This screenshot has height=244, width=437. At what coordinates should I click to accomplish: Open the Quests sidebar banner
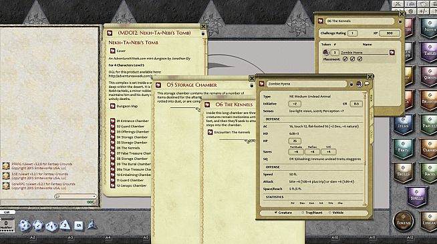point(429,77)
